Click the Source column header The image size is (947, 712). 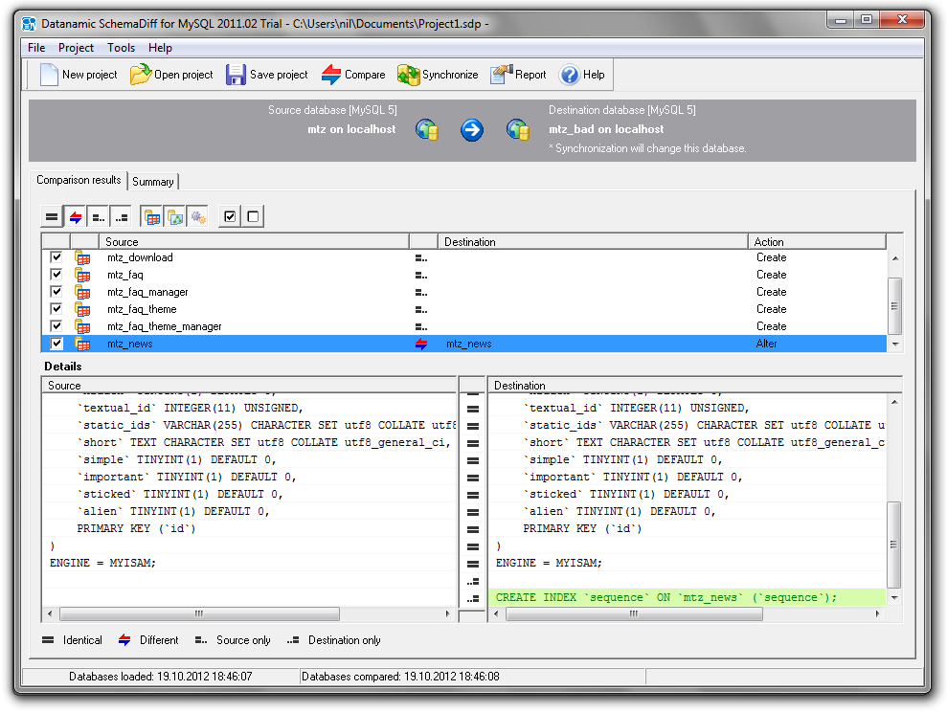pos(254,242)
